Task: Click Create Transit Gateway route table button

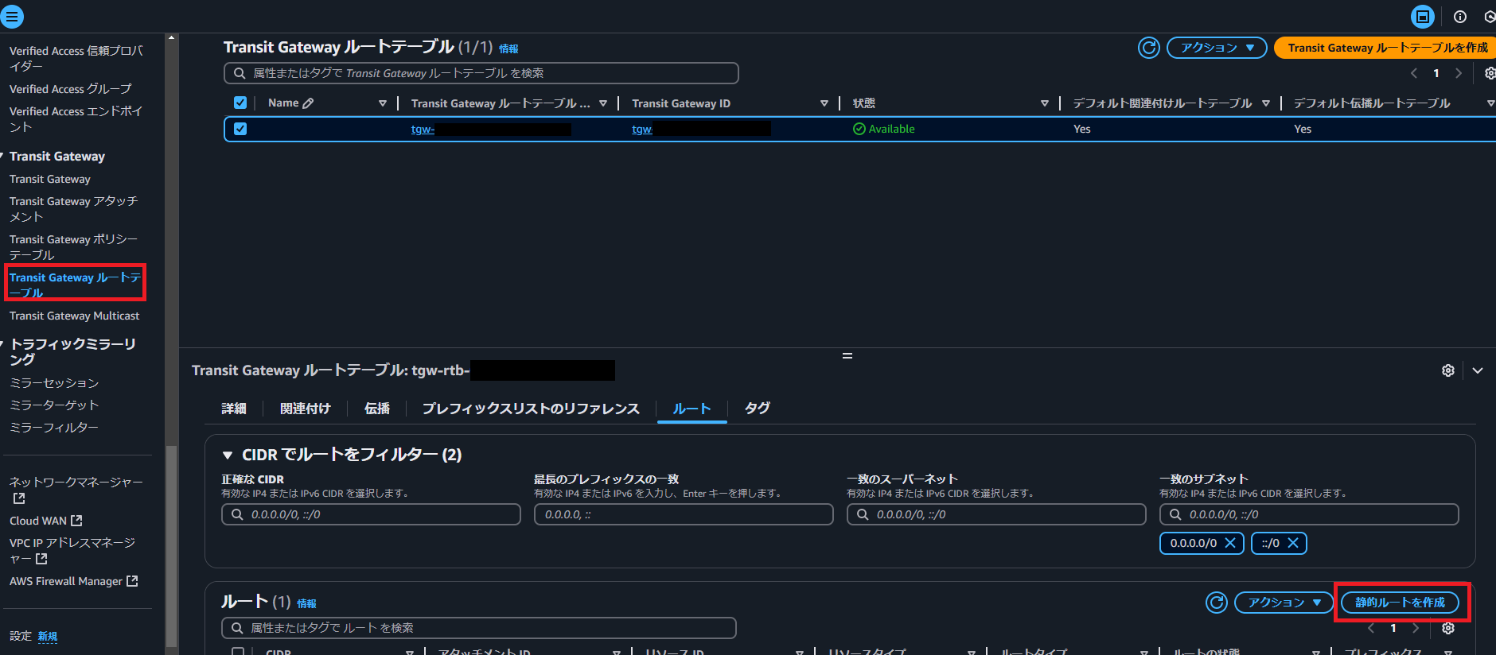Action: point(1387,48)
